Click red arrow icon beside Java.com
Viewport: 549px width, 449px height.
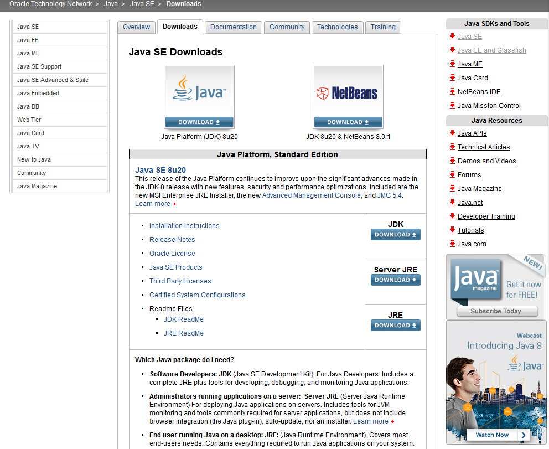(452, 244)
